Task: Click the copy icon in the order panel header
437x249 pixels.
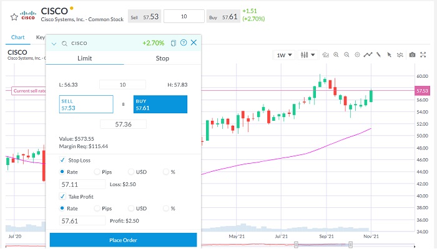Action: click(x=174, y=43)
